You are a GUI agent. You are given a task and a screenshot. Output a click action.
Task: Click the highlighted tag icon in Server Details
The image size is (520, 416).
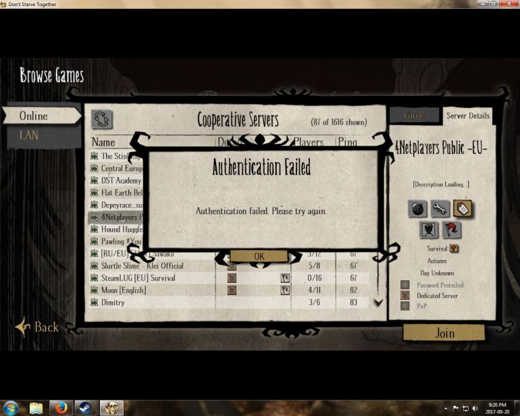point(463,208)
